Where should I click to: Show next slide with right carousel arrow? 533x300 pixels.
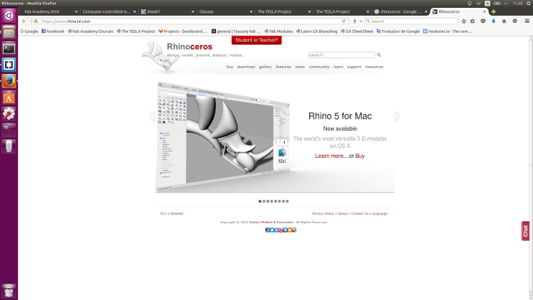(x=397, y=117)
